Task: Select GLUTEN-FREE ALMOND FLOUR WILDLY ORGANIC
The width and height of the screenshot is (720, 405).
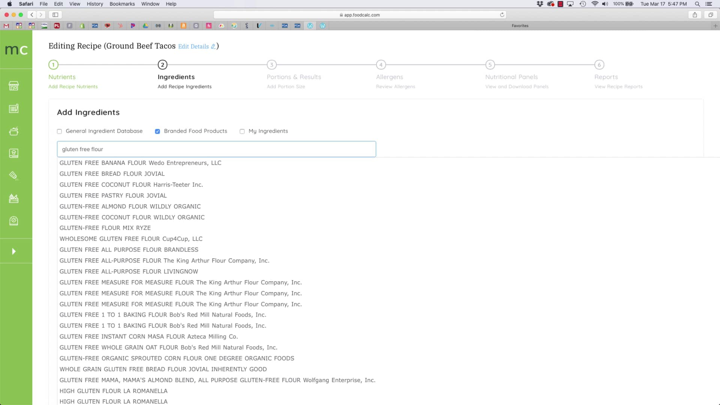Action: (130, 206)
